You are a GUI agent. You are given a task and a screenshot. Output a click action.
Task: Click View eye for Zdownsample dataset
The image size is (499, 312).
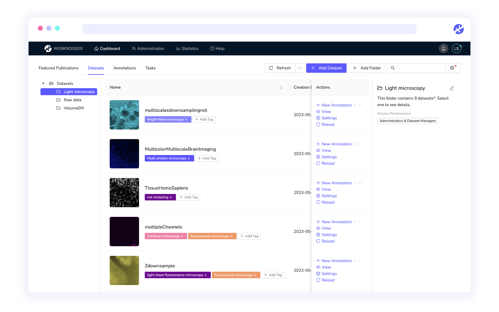pos(318,267)
